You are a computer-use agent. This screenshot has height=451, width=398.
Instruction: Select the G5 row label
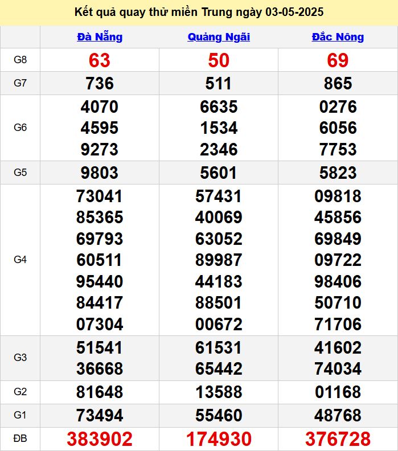(20, 173)
